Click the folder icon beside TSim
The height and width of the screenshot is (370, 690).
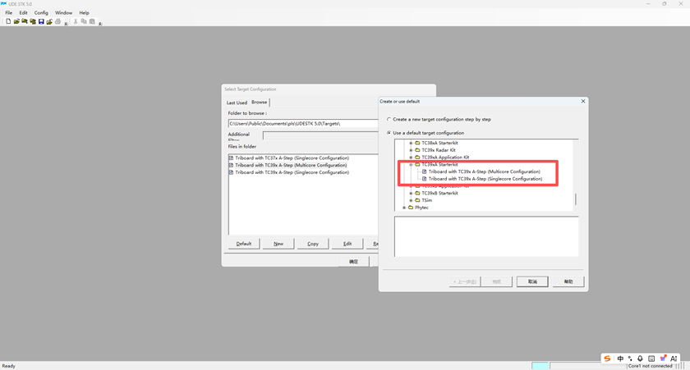click(417, 200)
